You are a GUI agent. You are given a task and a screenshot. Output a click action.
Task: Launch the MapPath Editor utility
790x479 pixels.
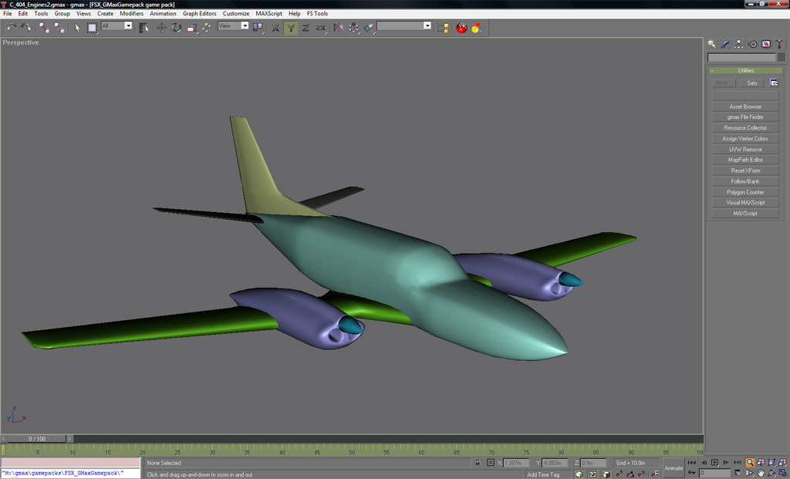pyautogui.click(x=745, y=160)
